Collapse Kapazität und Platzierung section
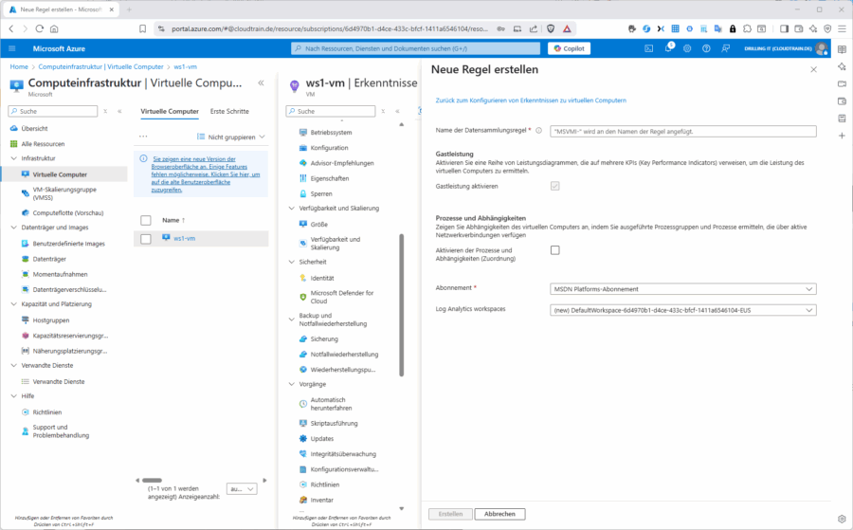The width and height of the screenshot is (853, 530). [x=13, y=304]
